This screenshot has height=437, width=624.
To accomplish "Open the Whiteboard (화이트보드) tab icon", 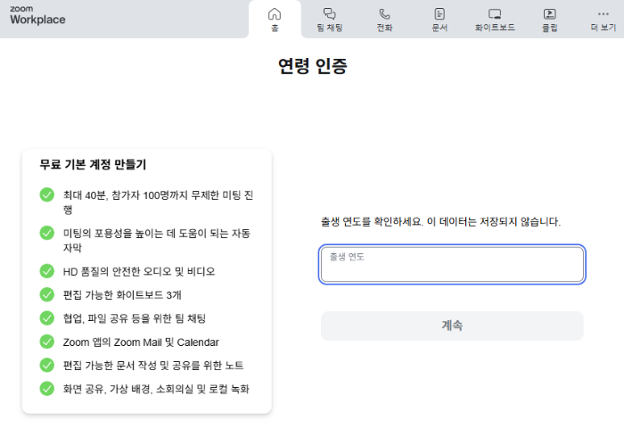I will click(x=495, y=14).
